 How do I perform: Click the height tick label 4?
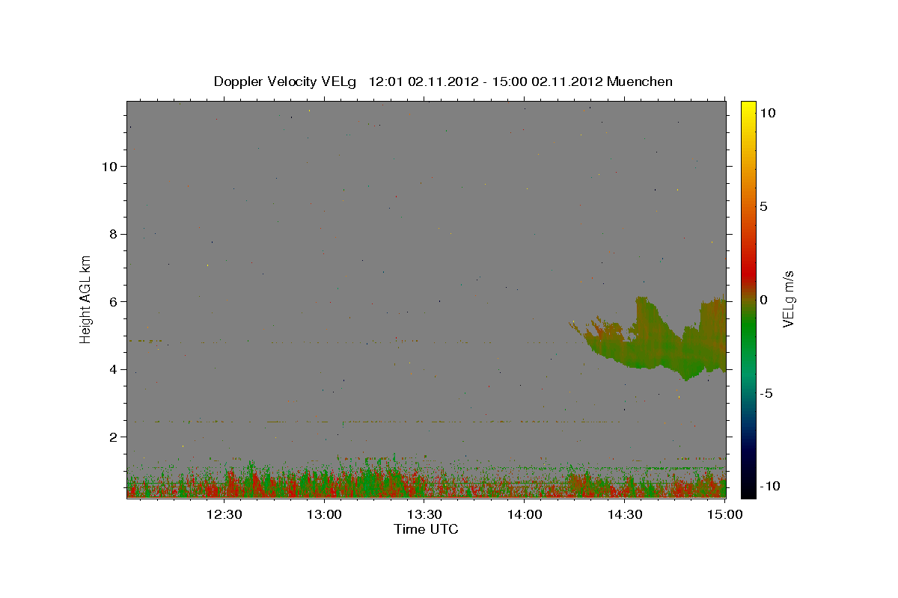coord(112,369)
